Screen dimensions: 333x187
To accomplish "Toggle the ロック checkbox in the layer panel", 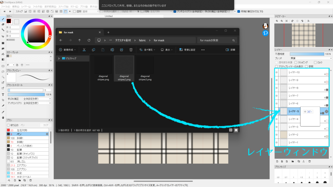I will coord(315,62).
